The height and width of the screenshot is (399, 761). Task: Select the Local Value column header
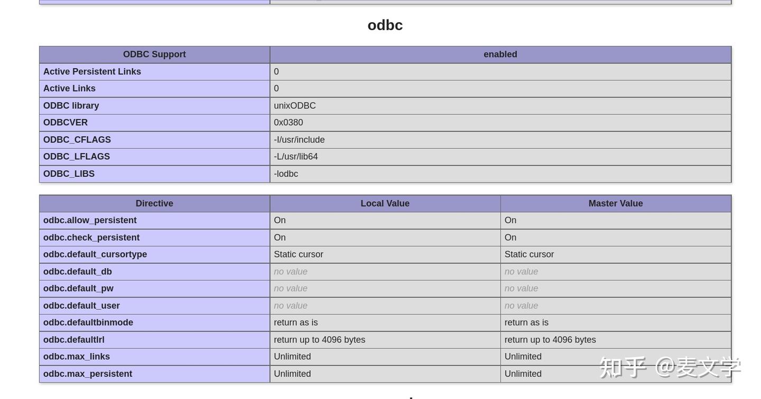click(385, 203)
